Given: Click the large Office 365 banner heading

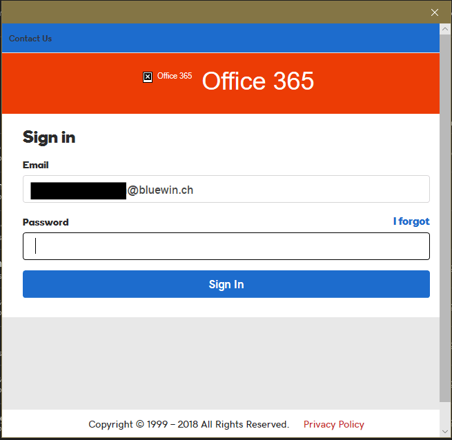Looking at the screenshot, I should click(257, 81).
